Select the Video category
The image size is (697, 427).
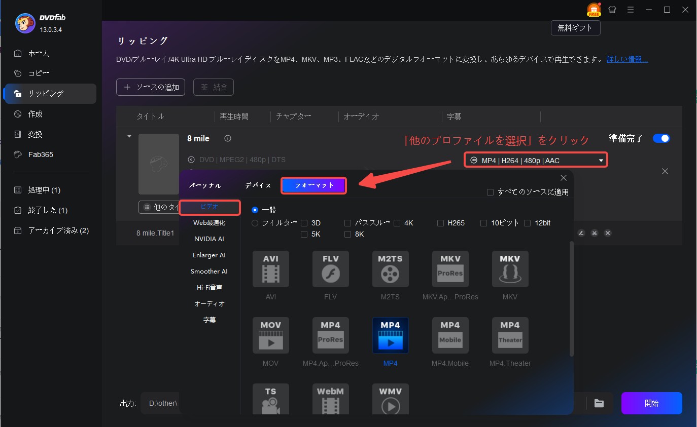tap(210, 207)
